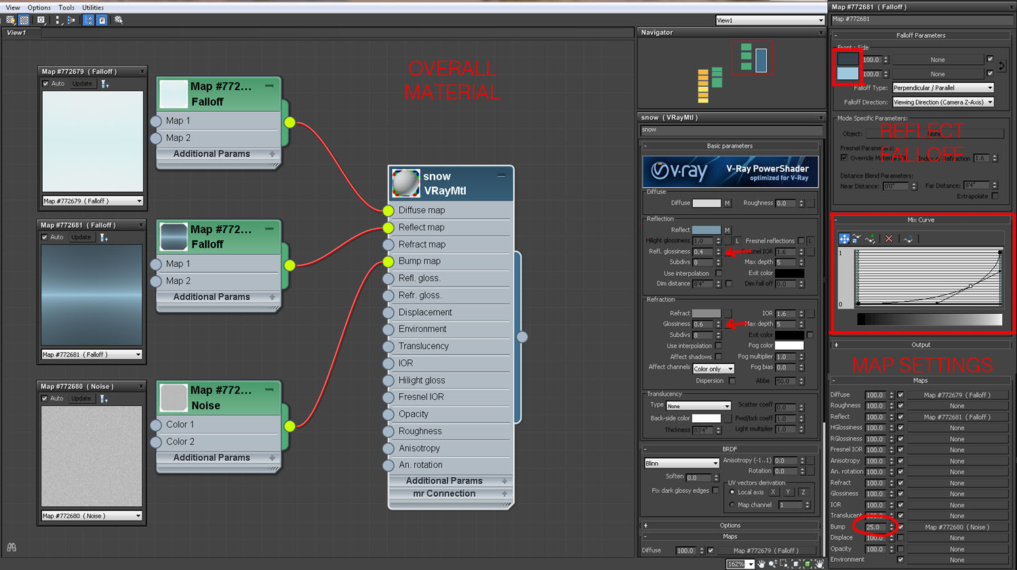Click the Add Point curve icon
This screenshot has height=570, width=1017.
[x=871, y=239]
